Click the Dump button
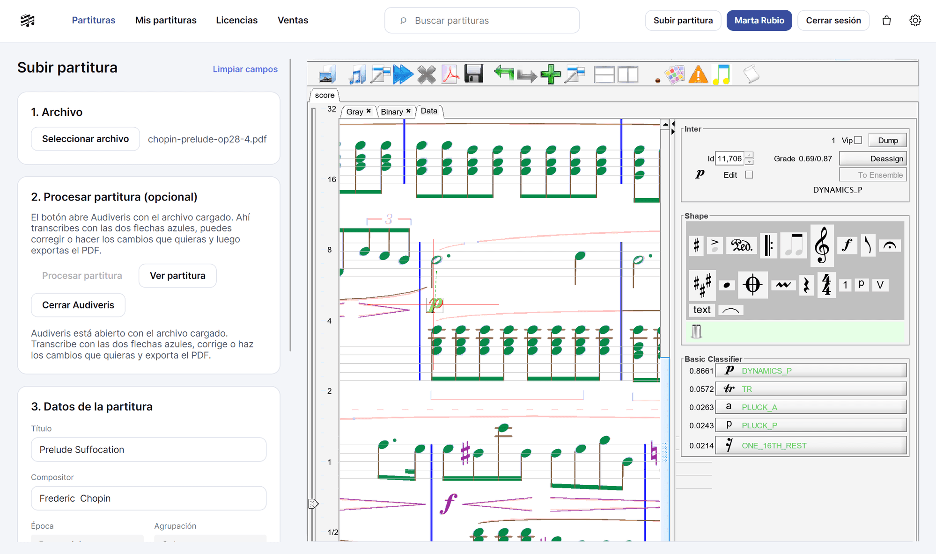Screen dimensions: 936x554 (x=887, y=140)
